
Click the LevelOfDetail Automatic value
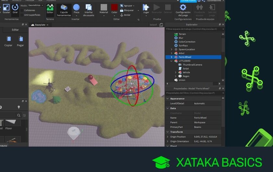tap(207, 103)
